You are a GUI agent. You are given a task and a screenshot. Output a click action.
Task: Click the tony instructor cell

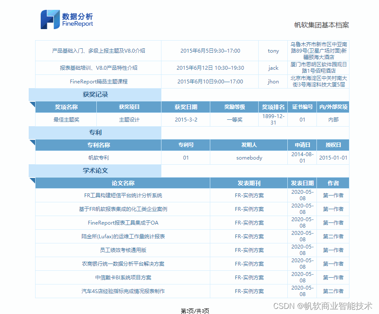(x=273, y=51)
